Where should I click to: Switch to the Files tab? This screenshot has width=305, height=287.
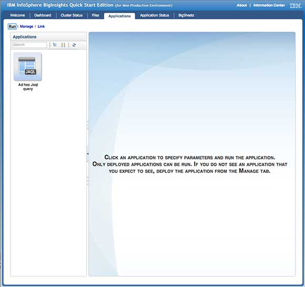96,15
